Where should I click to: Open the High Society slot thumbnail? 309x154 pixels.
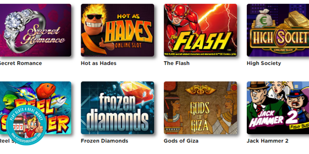tap(278, 30)
